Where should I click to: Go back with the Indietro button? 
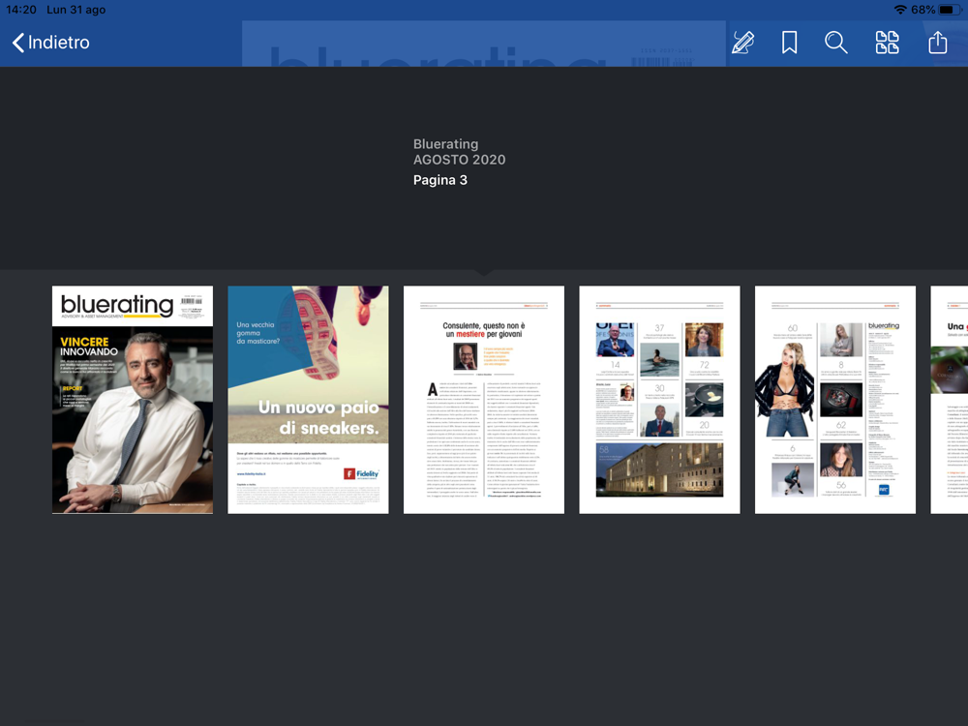click(x=50, y=42)
